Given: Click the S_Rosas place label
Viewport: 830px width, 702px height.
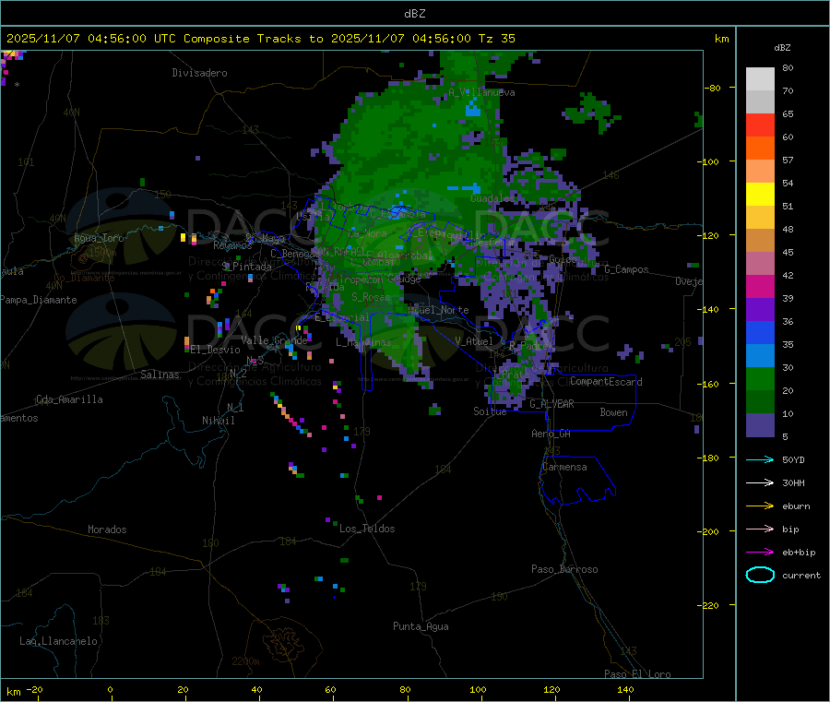Looking at the screenshot, I should [x=371, y=297].
